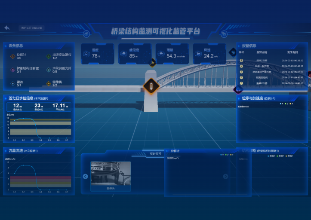Viewport: 311px width, 220px height.
Task: Click alarm number 1 badge
Action: [x=241, y=61]
